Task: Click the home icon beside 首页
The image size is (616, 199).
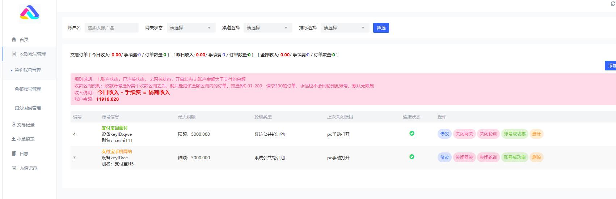Action: 14,39
